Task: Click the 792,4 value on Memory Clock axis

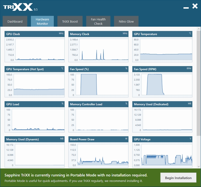Action: pyautogui.click(x=75, y=55)
